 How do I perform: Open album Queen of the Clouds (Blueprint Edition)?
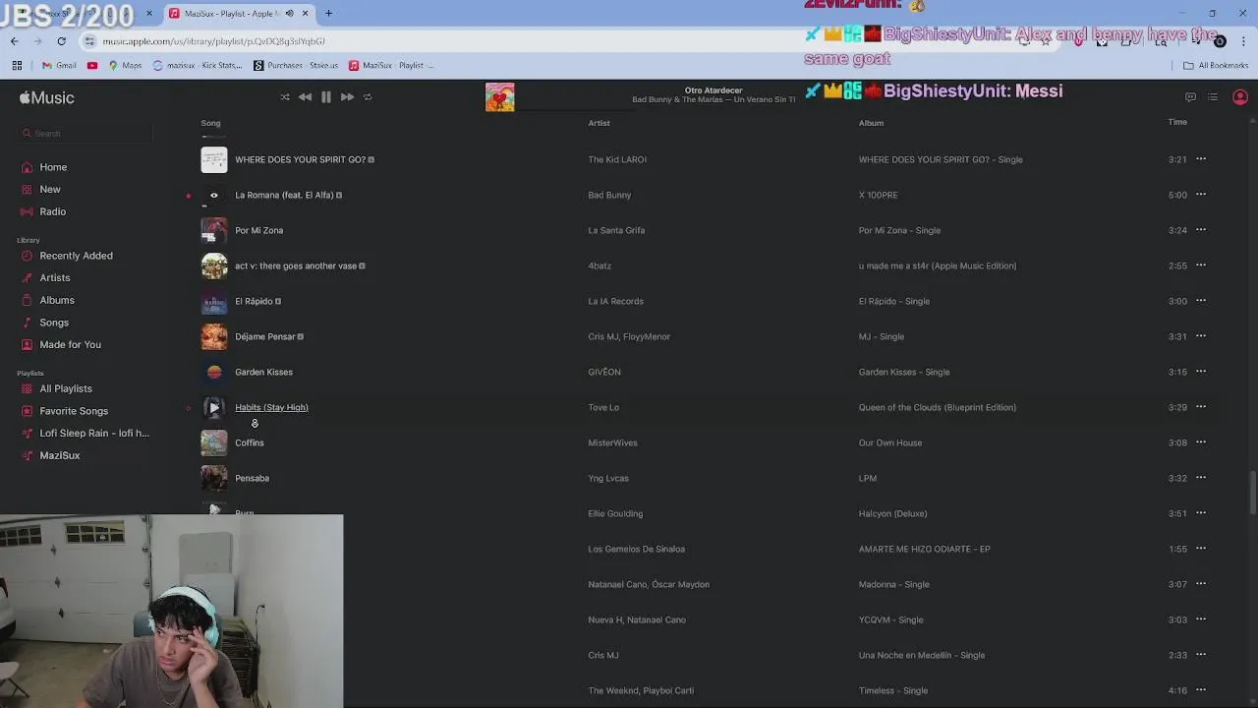(x=938, y=407)
